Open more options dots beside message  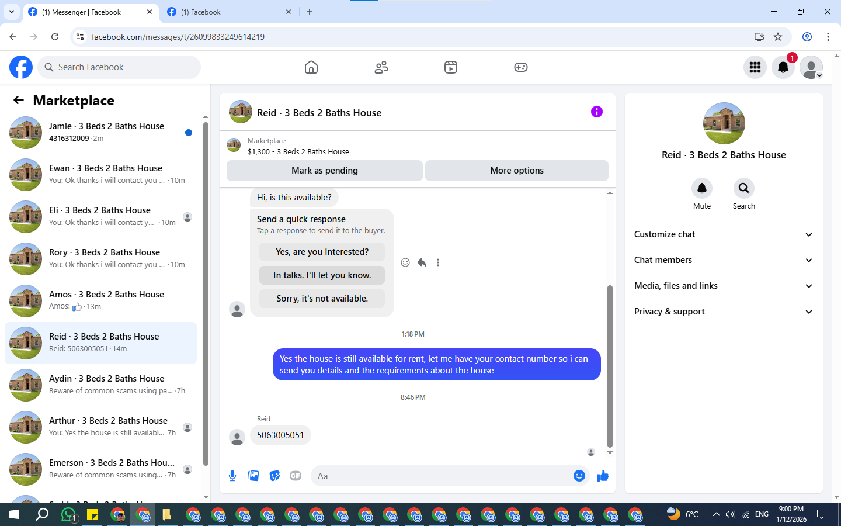tap(438, 262)
